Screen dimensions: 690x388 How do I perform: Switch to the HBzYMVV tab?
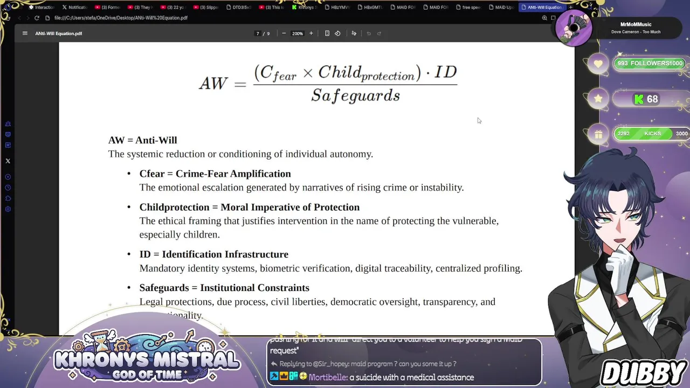coord(337,8)
